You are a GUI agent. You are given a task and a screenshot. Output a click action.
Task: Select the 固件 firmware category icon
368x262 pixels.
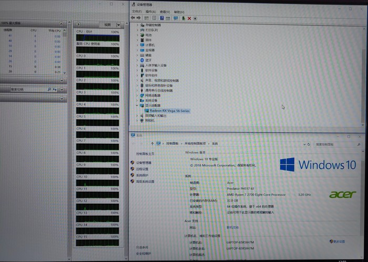[x=142, y=40]
